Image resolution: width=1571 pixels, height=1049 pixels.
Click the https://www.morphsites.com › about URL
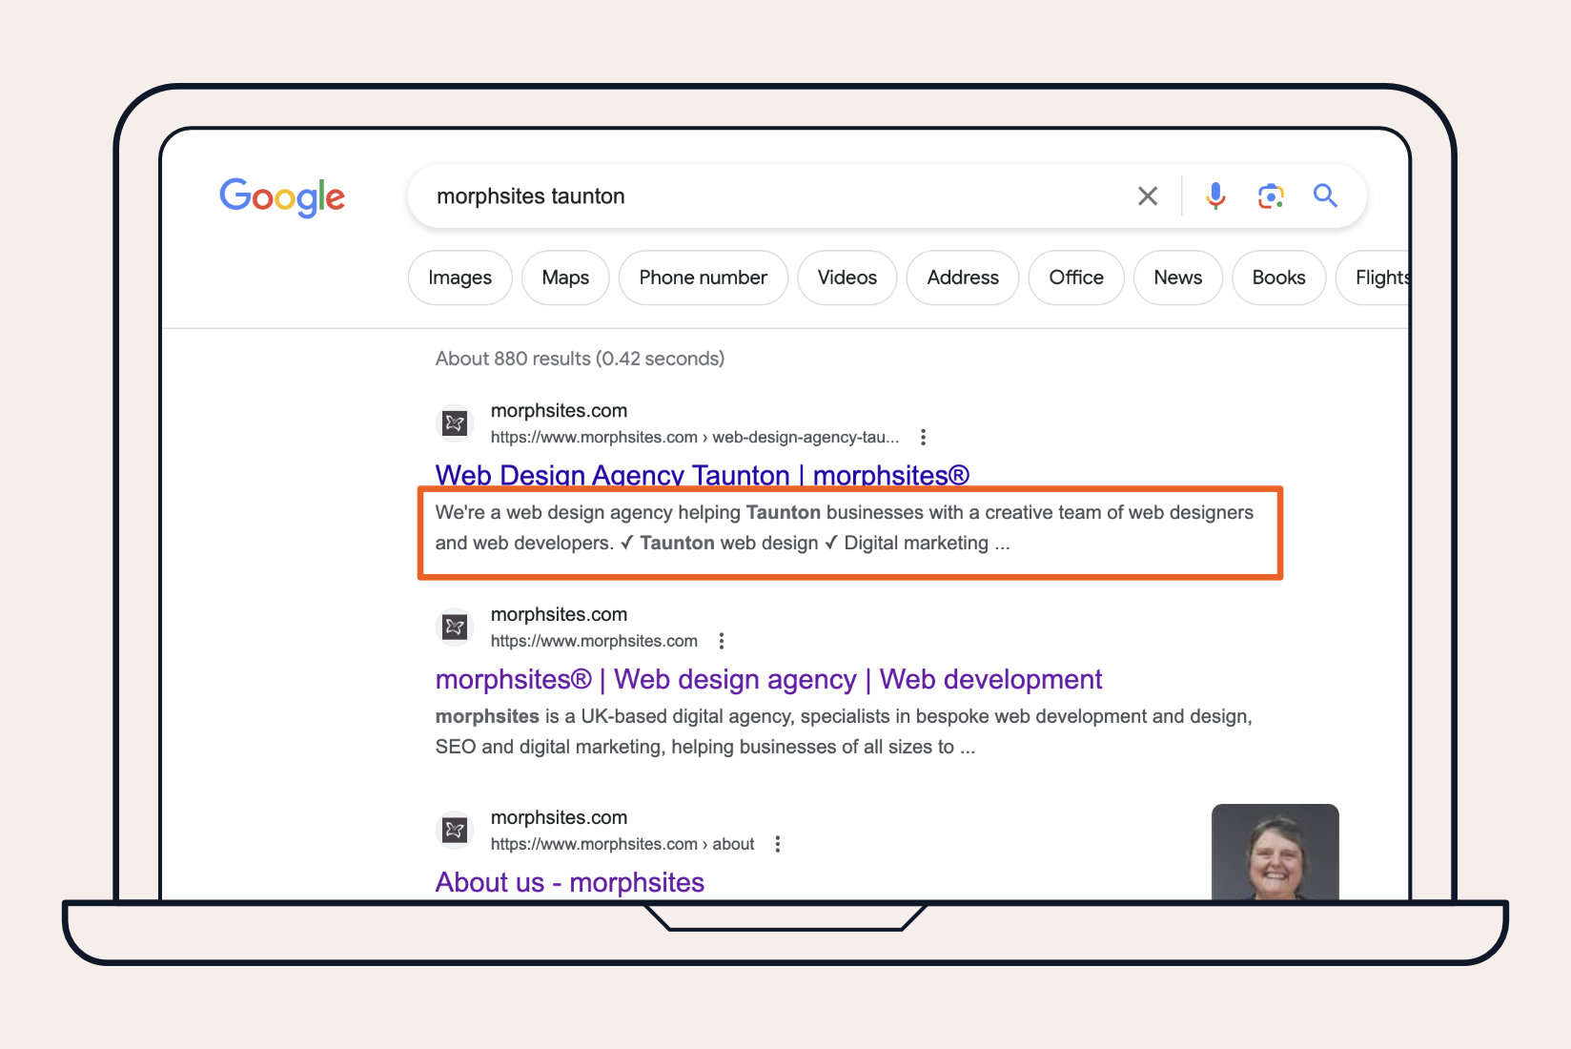coord(622,844)
